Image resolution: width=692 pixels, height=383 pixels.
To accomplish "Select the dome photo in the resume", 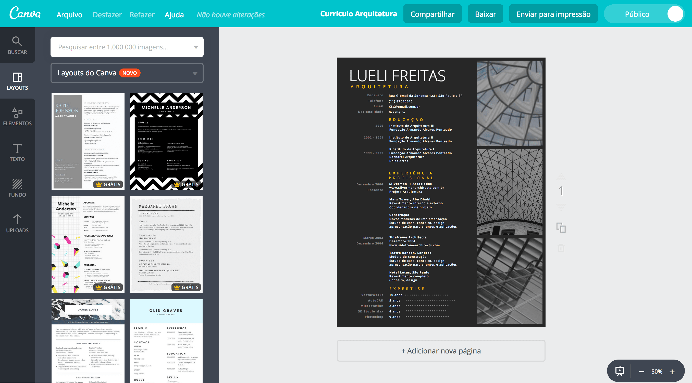I will (509, 103).
